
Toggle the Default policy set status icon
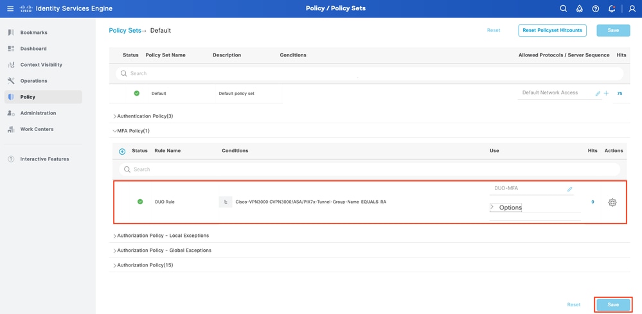click(137, 93)
